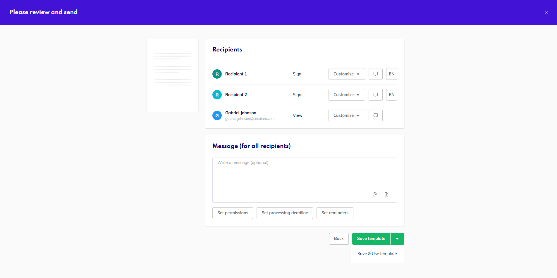Click the document template icon in message box

386,194
